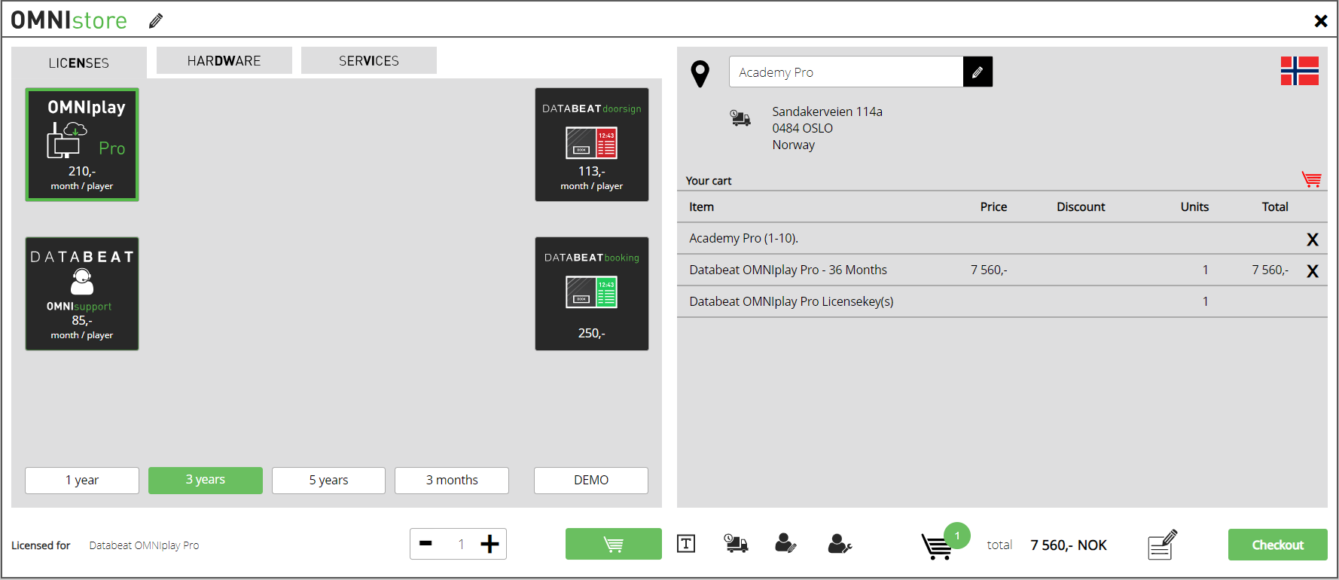Screen dimensions: 1339x580
Task: Increase quantity with the plus button
Action: coord(490,544)
